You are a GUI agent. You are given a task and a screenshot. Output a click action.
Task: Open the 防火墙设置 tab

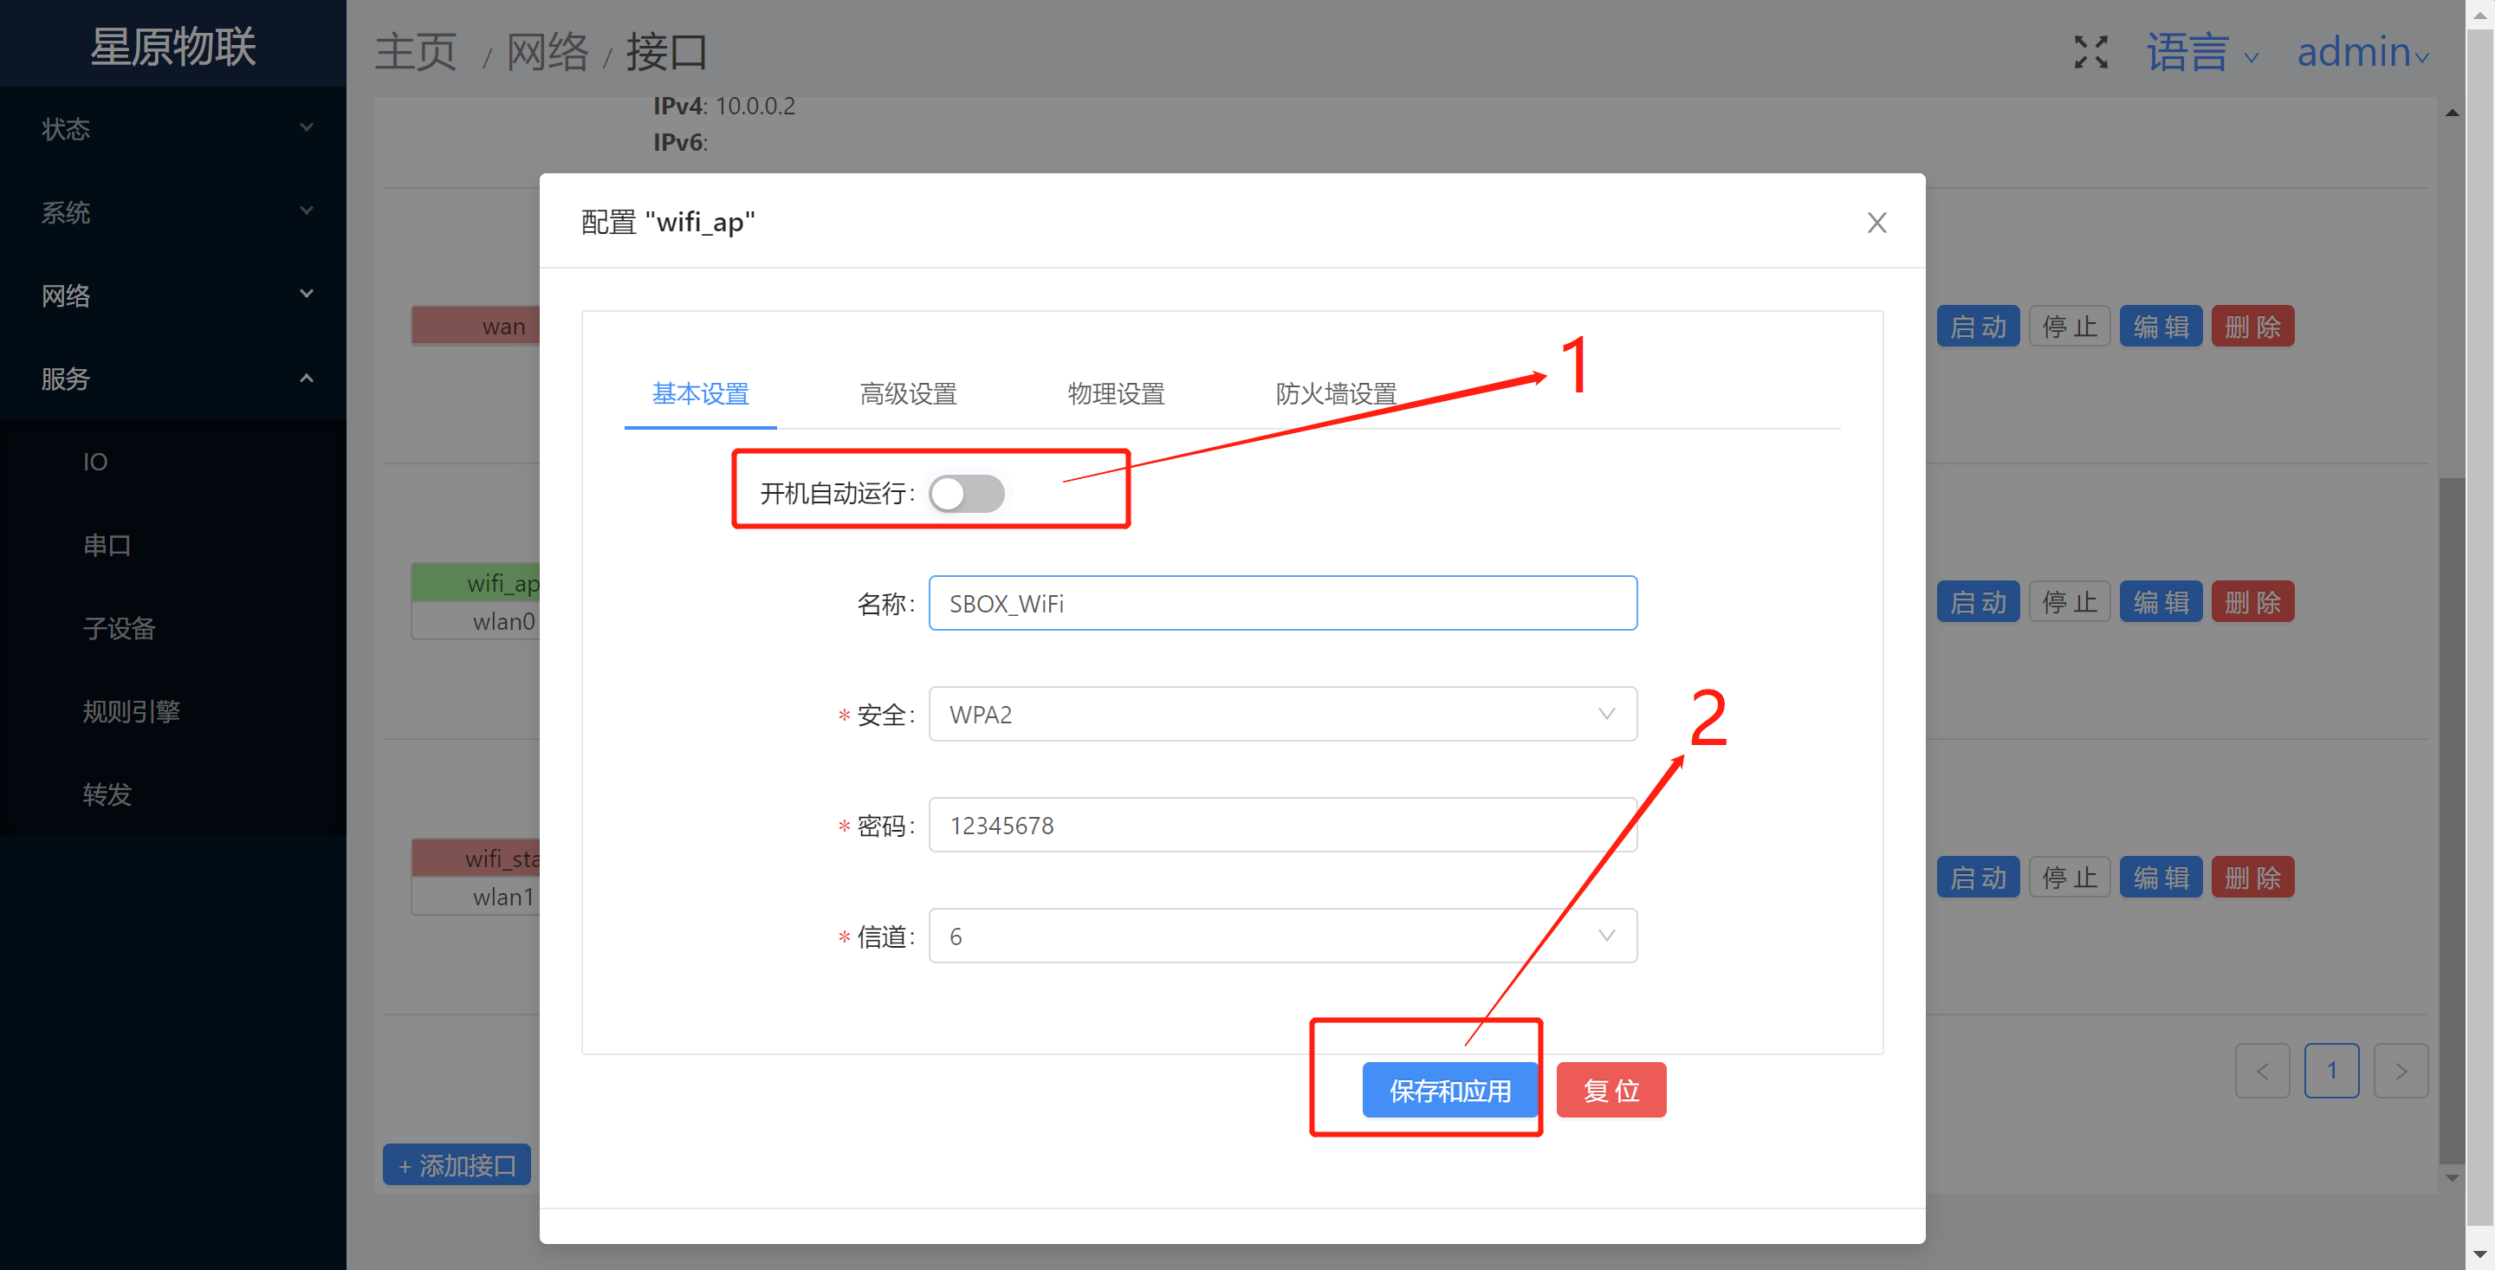pyautogui.click(x=1335, y=394)
